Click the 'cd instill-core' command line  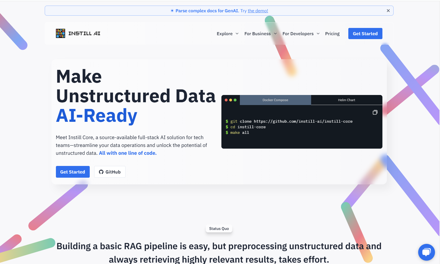[x=245, y=127]
